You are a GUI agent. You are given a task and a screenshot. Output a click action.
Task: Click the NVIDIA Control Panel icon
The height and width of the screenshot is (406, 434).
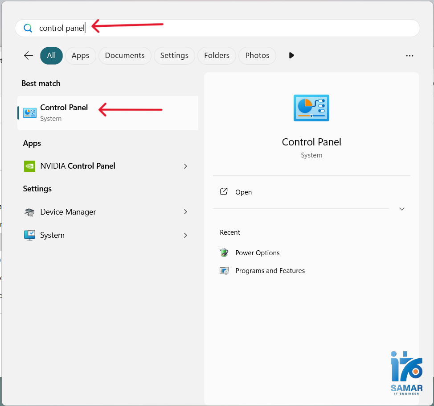(x=29, y=166)
